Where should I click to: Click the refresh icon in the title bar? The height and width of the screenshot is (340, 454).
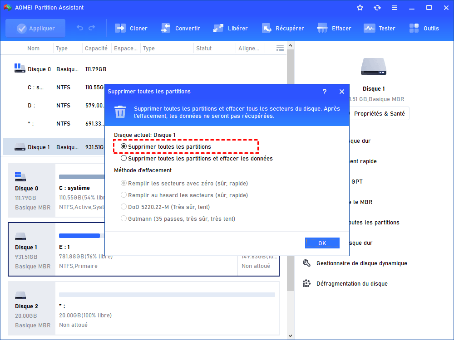[377, 7]
